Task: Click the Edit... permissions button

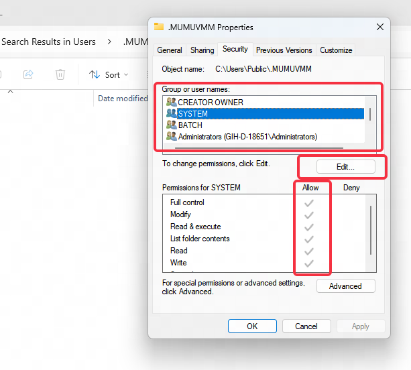Action: [345, 166]
